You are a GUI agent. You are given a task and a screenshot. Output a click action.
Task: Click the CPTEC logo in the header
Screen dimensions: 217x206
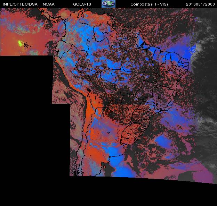[x=108, y=4]
